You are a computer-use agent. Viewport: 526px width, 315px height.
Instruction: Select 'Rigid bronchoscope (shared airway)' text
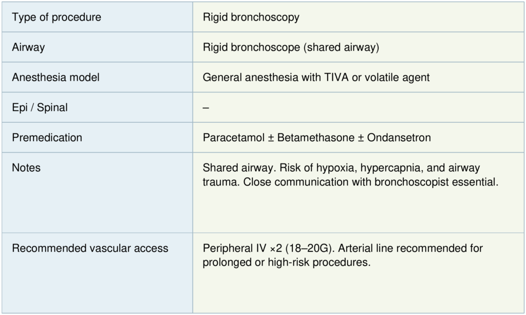[291, 47]
